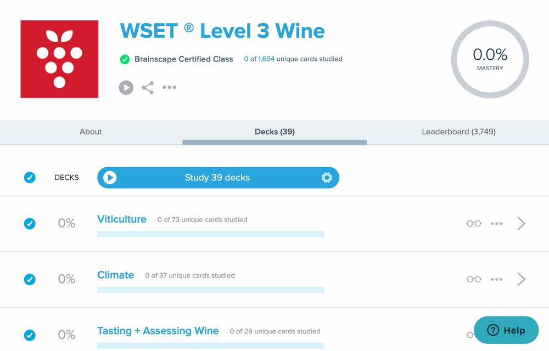Image resolution: width=549 pixels, height=351 pixels.
Task: Click the Viticulture progress bar
Action: pos(211,234)
